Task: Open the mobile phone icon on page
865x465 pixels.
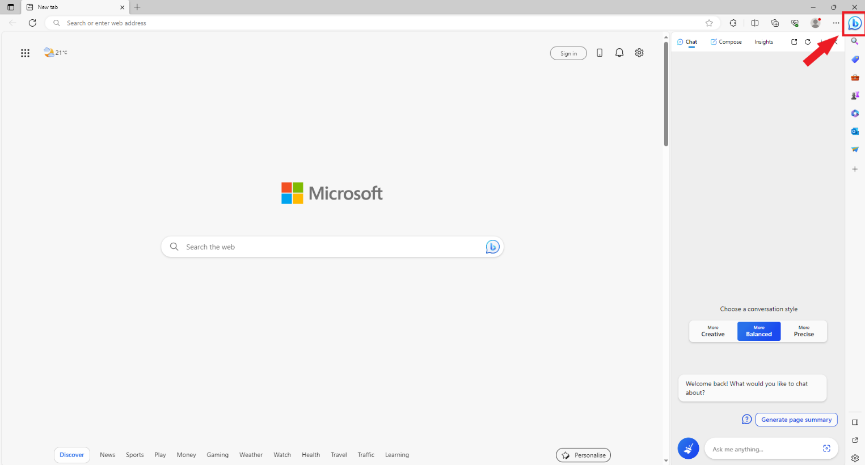Action: pos(600,53)
